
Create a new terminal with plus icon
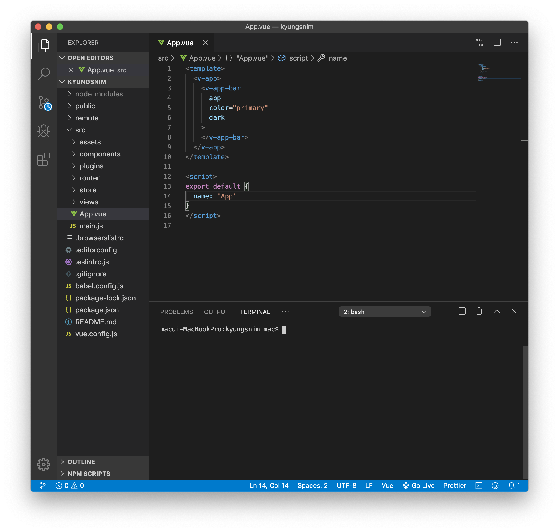click(x=444, y=311)
